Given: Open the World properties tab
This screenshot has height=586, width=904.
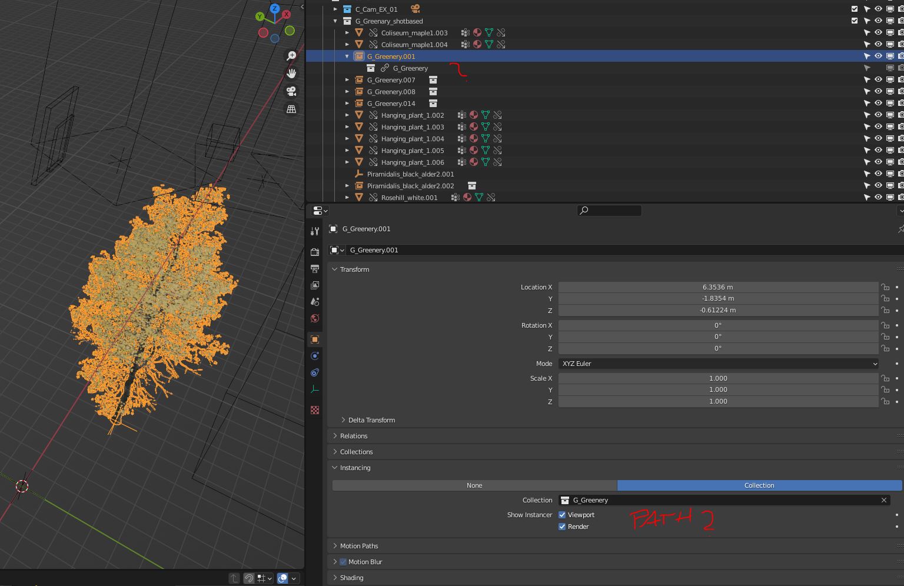Looking at the screenshot, I should point(315,318).
